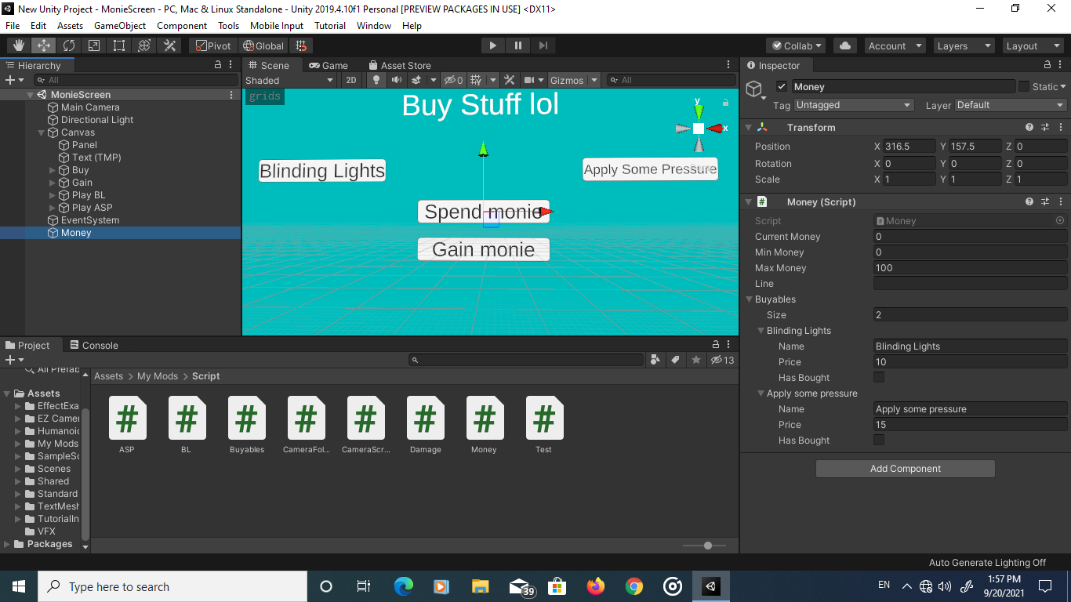Check Has Bought for Apply some pressure
Screen dimensions: 1071x602
pyautogui.click(x=879, y=440)
